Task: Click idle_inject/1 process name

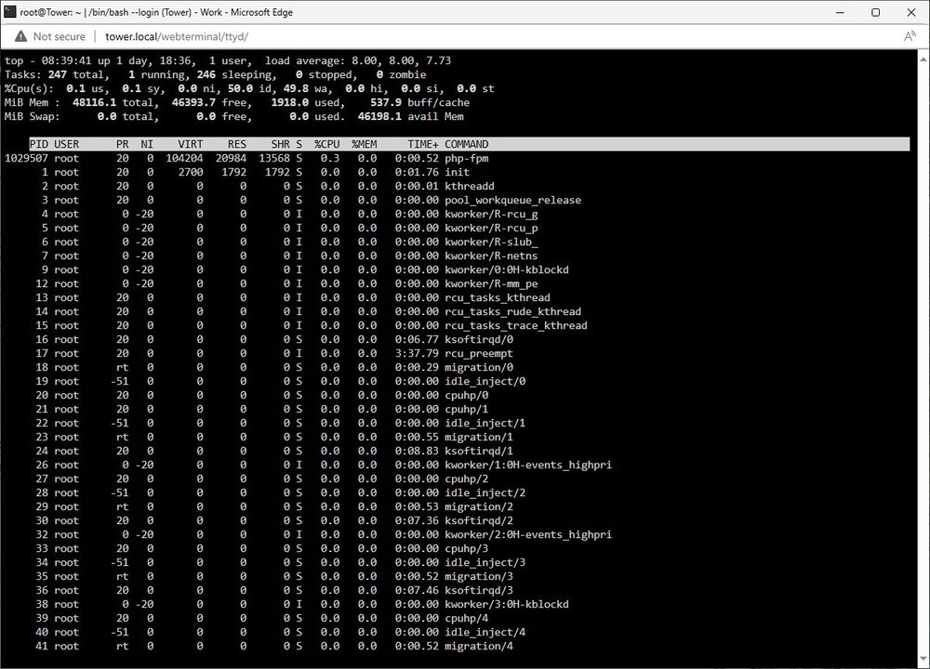Action: click(485, 423)
